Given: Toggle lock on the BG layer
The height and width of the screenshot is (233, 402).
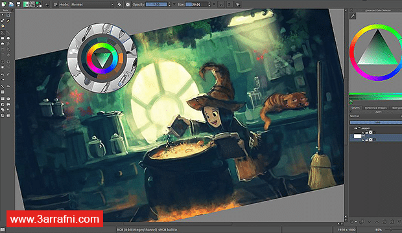Looking at the screenshot, I should (367, 140).
